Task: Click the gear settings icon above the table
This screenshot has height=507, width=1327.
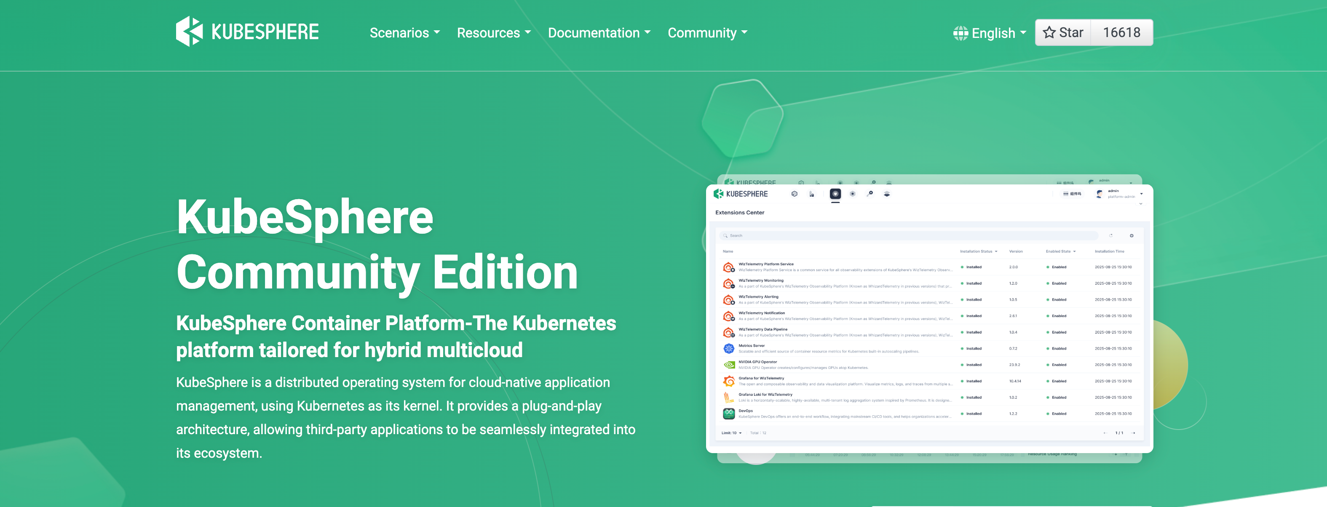Action: click(x=1131, y=236)
